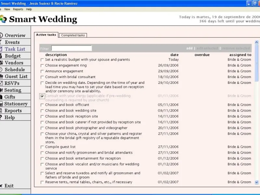260x195 pixels.
Task: Check the 'Choose engagement ring' checkbox
Action: pos(42,66)
